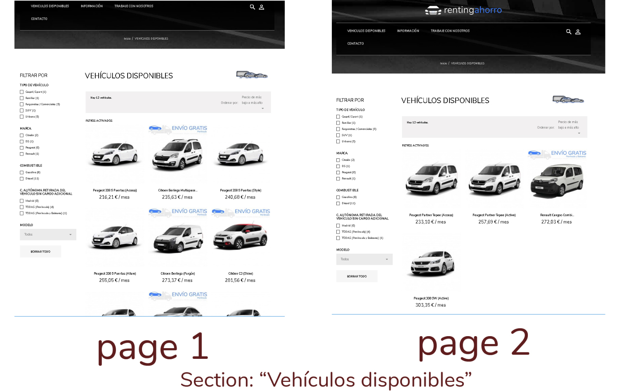619x391 pixels.
Task: Click the '255,05 € / mes' price
Action: pos(114,280)
